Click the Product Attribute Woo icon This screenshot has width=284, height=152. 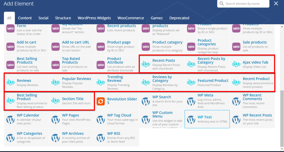pyautogui.click(x=101, y=64)
